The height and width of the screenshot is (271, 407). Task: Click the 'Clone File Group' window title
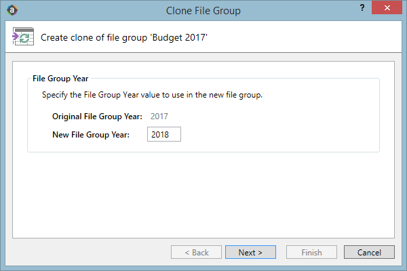click(x=203, y=11)
